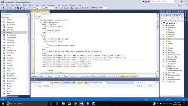Screen dimensions: 188x106
Task: Switch to the Server Explorer tab
Action: pos(13,96)
